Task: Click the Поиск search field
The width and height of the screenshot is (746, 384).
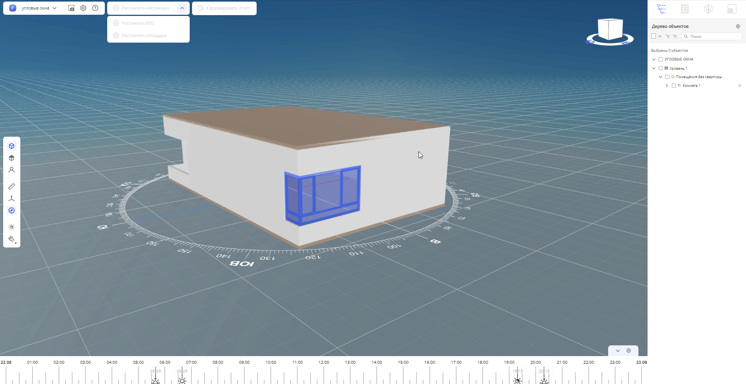Action: [x=712, y=36]
